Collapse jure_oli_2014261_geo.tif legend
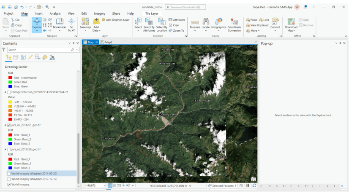Viewport: 349px width, 196px height. point(5,125)
